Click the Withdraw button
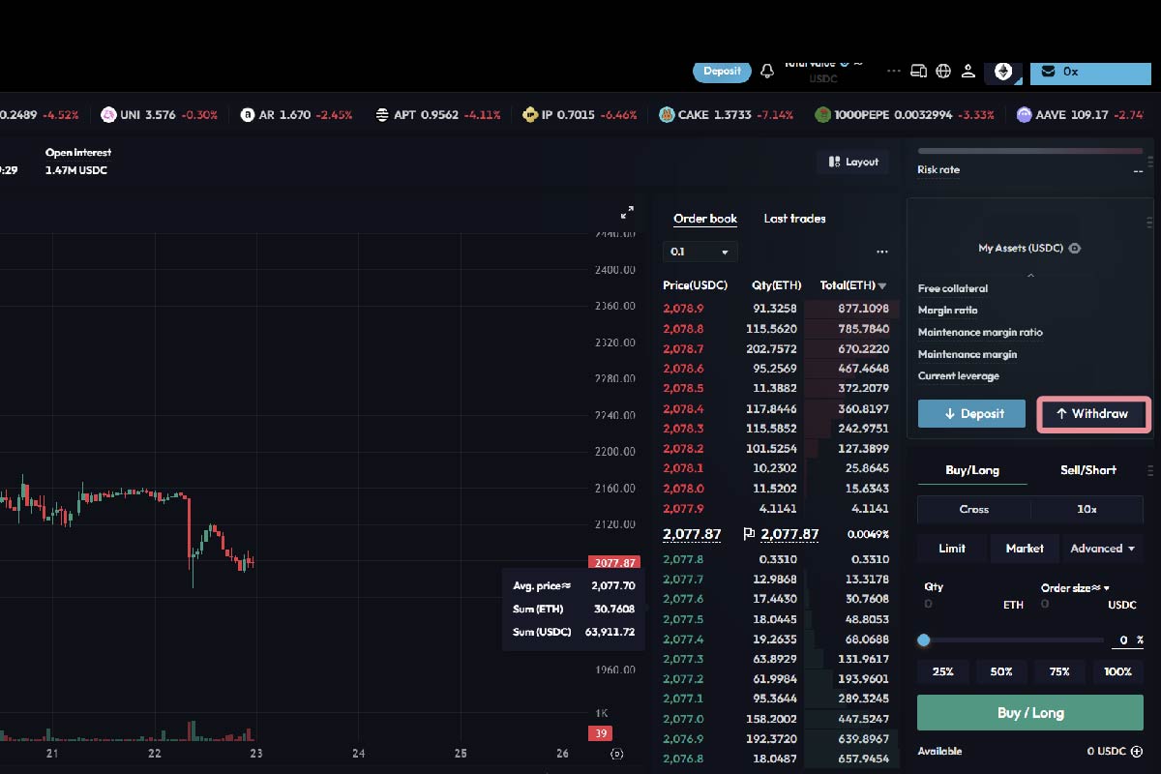Screen dimensions: 1161x774 tap(1093, 414)
